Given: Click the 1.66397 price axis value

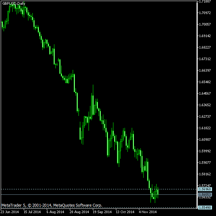Looking at the screenshot, I should coord(205,71).
